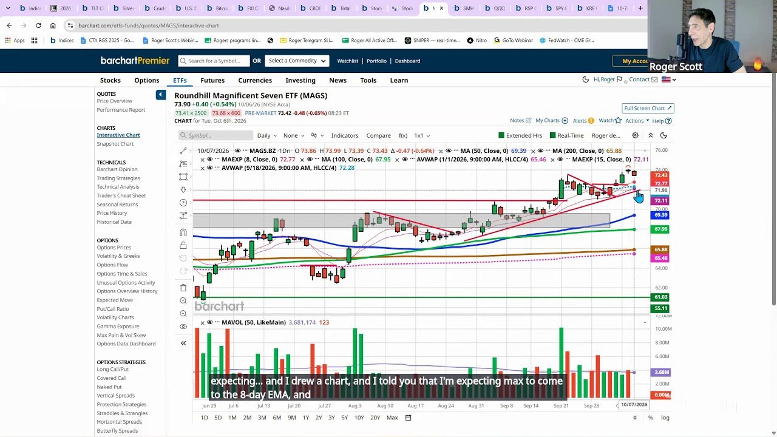Open the Futures menu
Viewport: 777px width, 437px height.
(212, 80)
